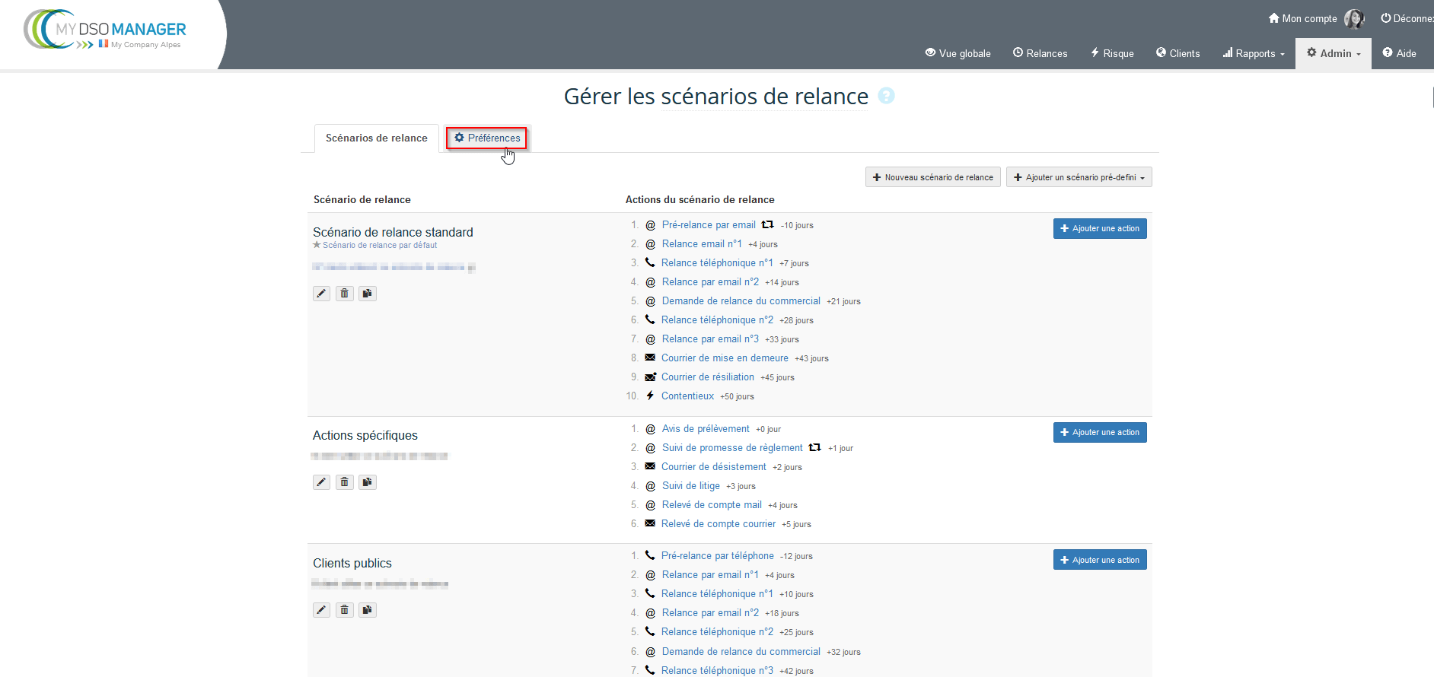
Task: Click the trash delete icon for Scénario de relance standard
Action: pos(345,294)
